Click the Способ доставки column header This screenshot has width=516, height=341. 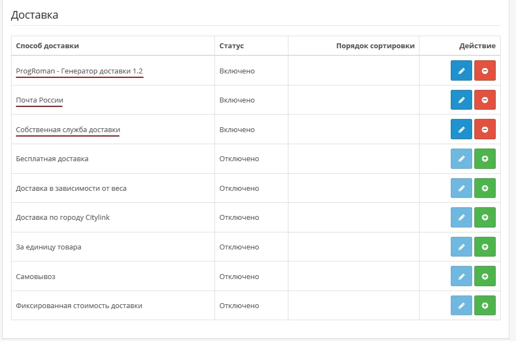(x=47, y=46)
